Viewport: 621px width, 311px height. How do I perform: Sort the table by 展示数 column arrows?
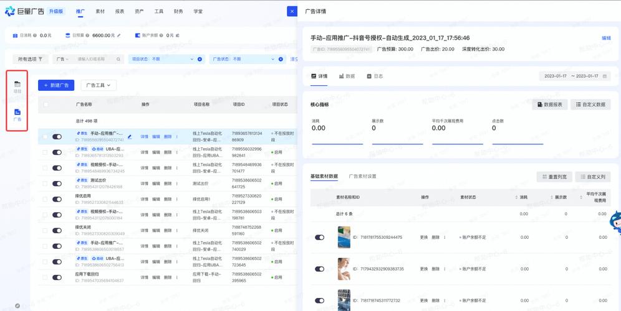pyautogui.click(x=552, y=197)
